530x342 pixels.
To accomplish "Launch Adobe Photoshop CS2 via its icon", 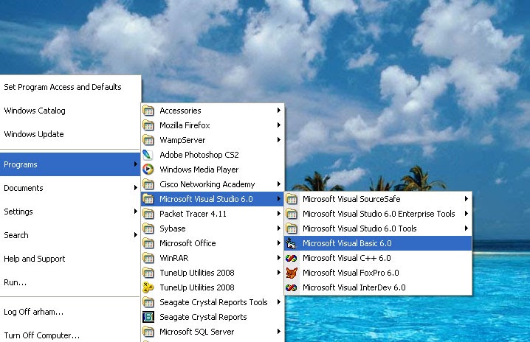I will pyautogui.click(x=148, y=155).
